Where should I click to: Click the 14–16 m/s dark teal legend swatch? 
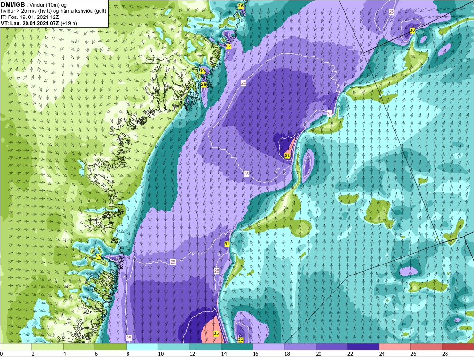click(237, 347)
